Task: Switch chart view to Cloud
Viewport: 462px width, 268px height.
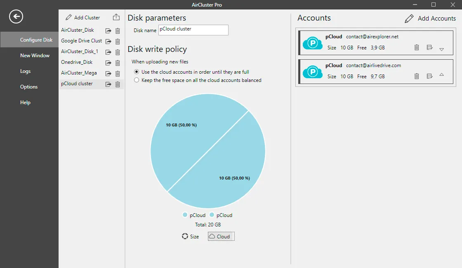Action: coord(221,236)
